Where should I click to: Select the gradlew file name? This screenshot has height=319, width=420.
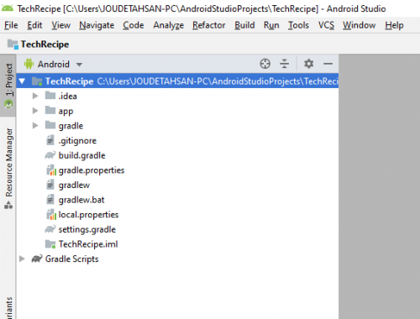[74, 186]
